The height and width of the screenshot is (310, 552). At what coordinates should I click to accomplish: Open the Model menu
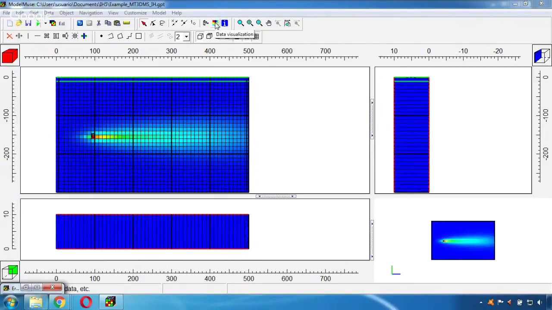(159, 13)
